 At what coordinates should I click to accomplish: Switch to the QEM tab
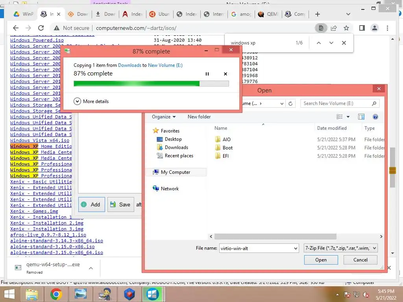[268, 14]
